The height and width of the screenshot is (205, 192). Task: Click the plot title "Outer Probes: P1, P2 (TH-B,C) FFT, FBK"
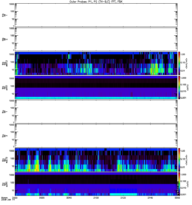96,2
